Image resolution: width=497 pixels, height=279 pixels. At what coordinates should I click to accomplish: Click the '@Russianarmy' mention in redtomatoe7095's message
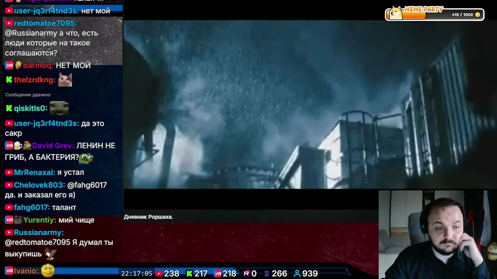point(31,33)
